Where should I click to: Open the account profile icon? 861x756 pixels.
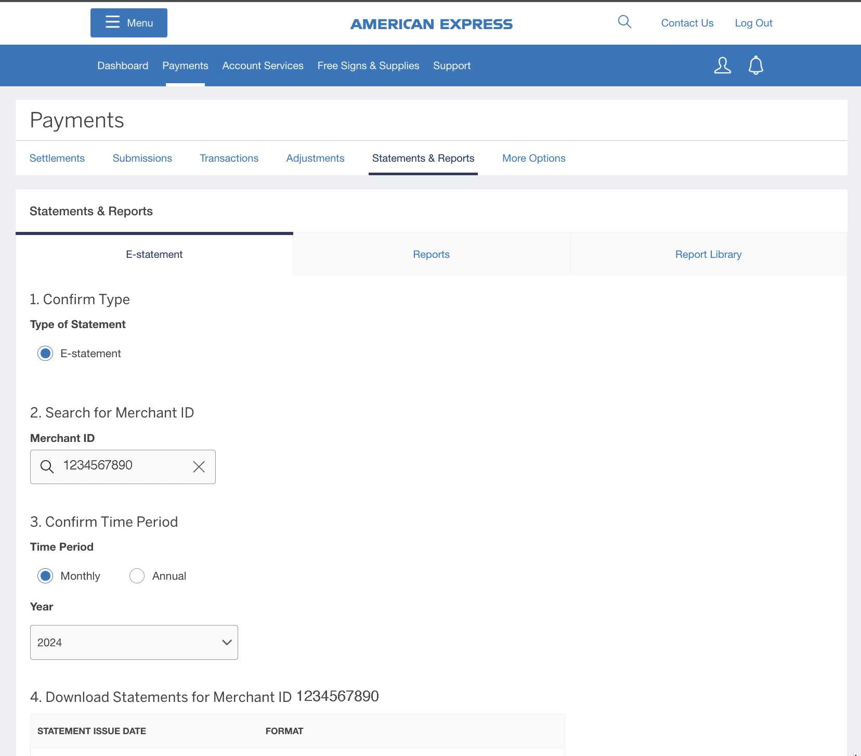pos(722,65)
